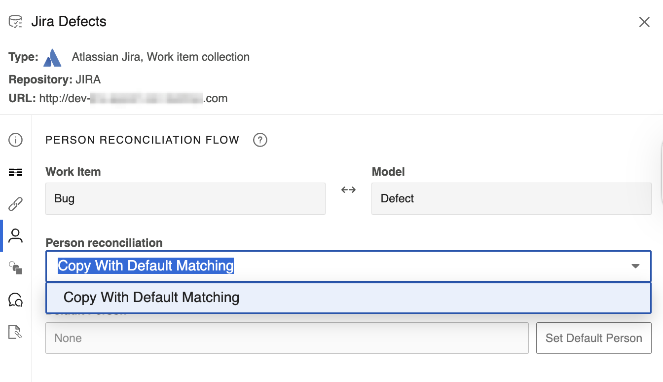663x382 pixels.
Task: Open the Work Item field showing Bug
Action: [x=185, y=198]
